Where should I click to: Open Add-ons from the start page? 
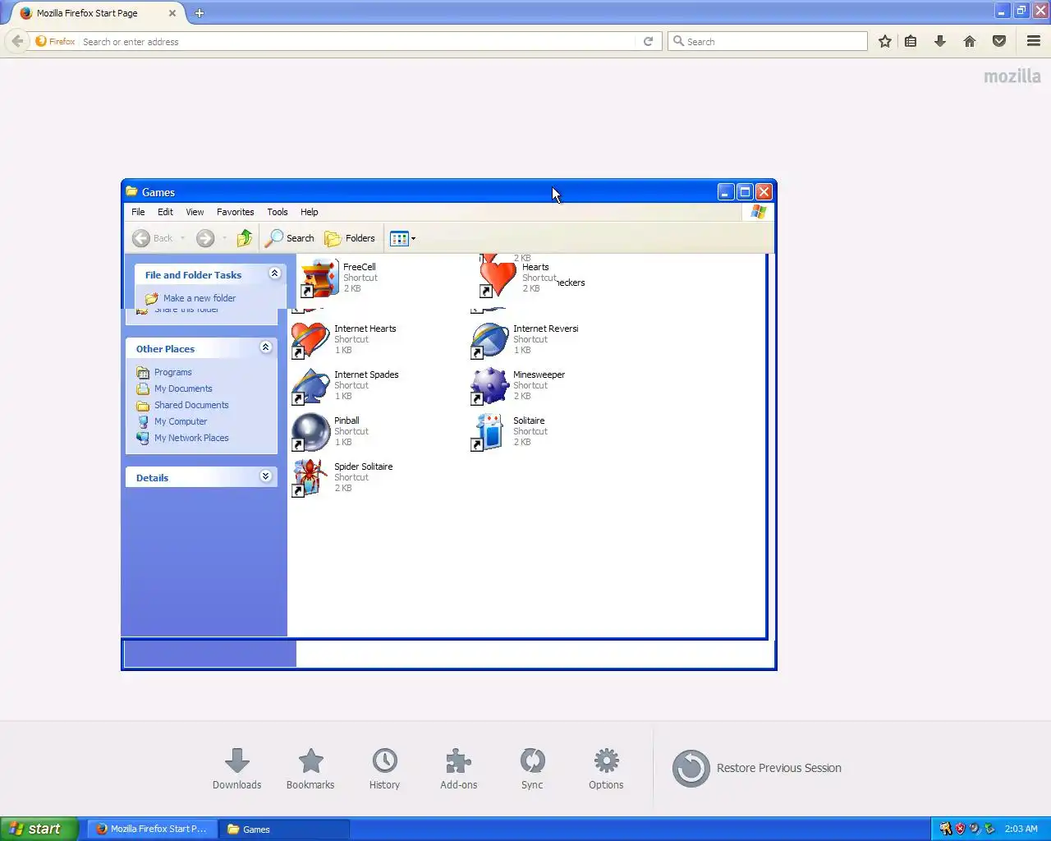[x=458, y=769]
